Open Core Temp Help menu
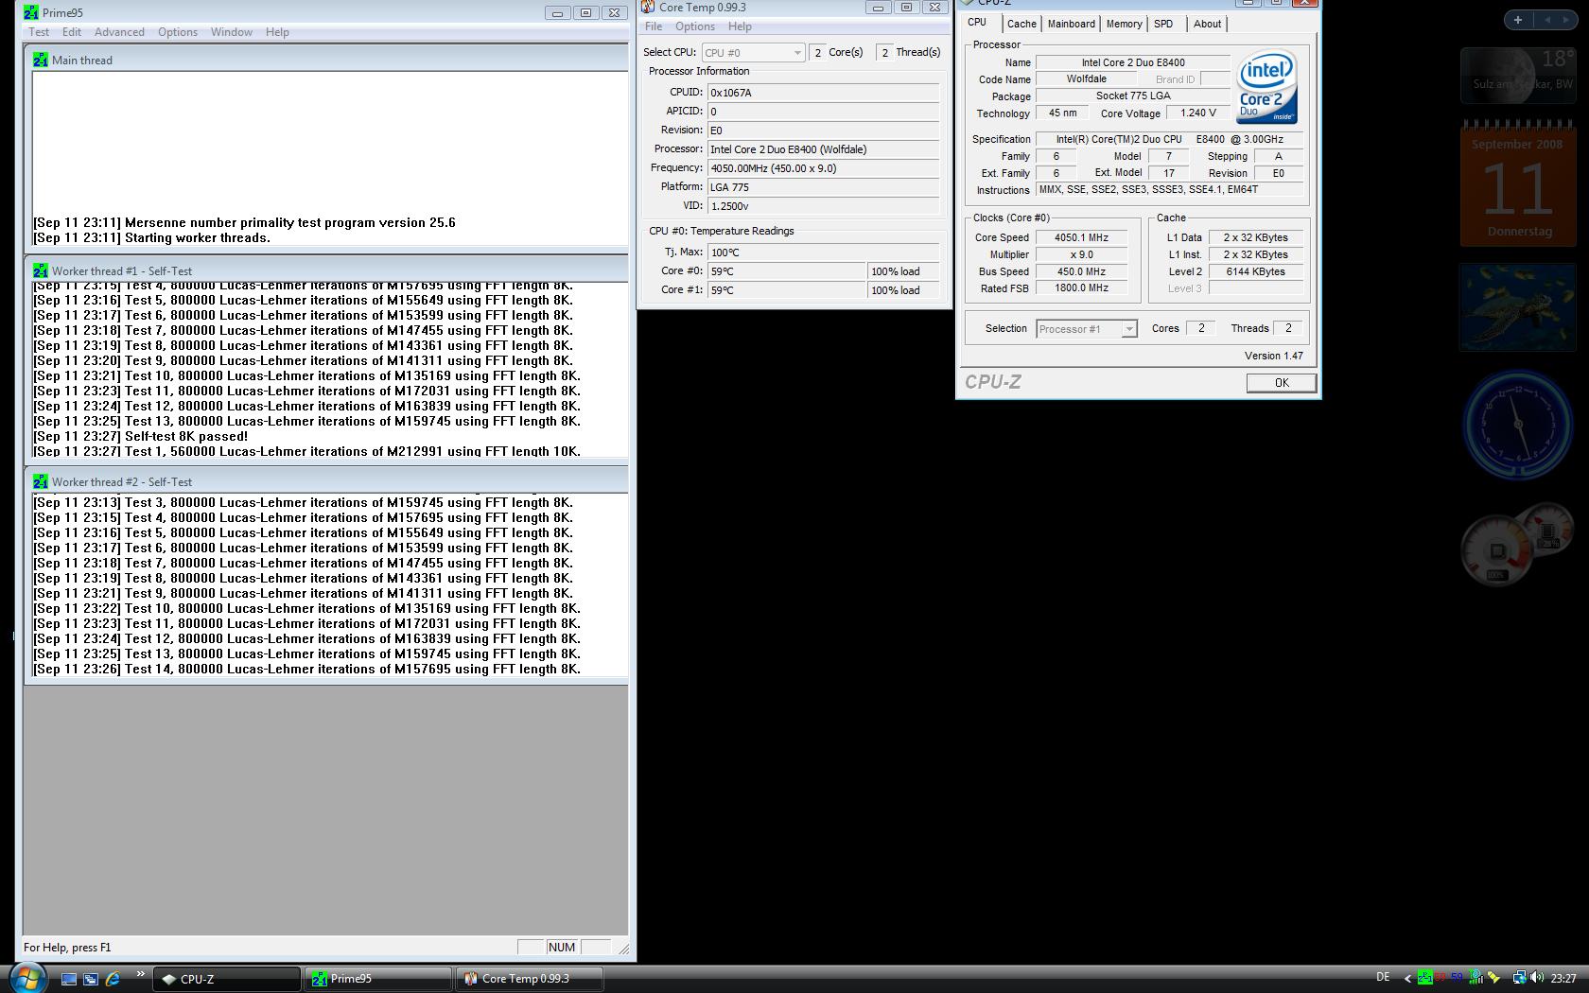The image size is (1589, 993). tap(740, 26)
